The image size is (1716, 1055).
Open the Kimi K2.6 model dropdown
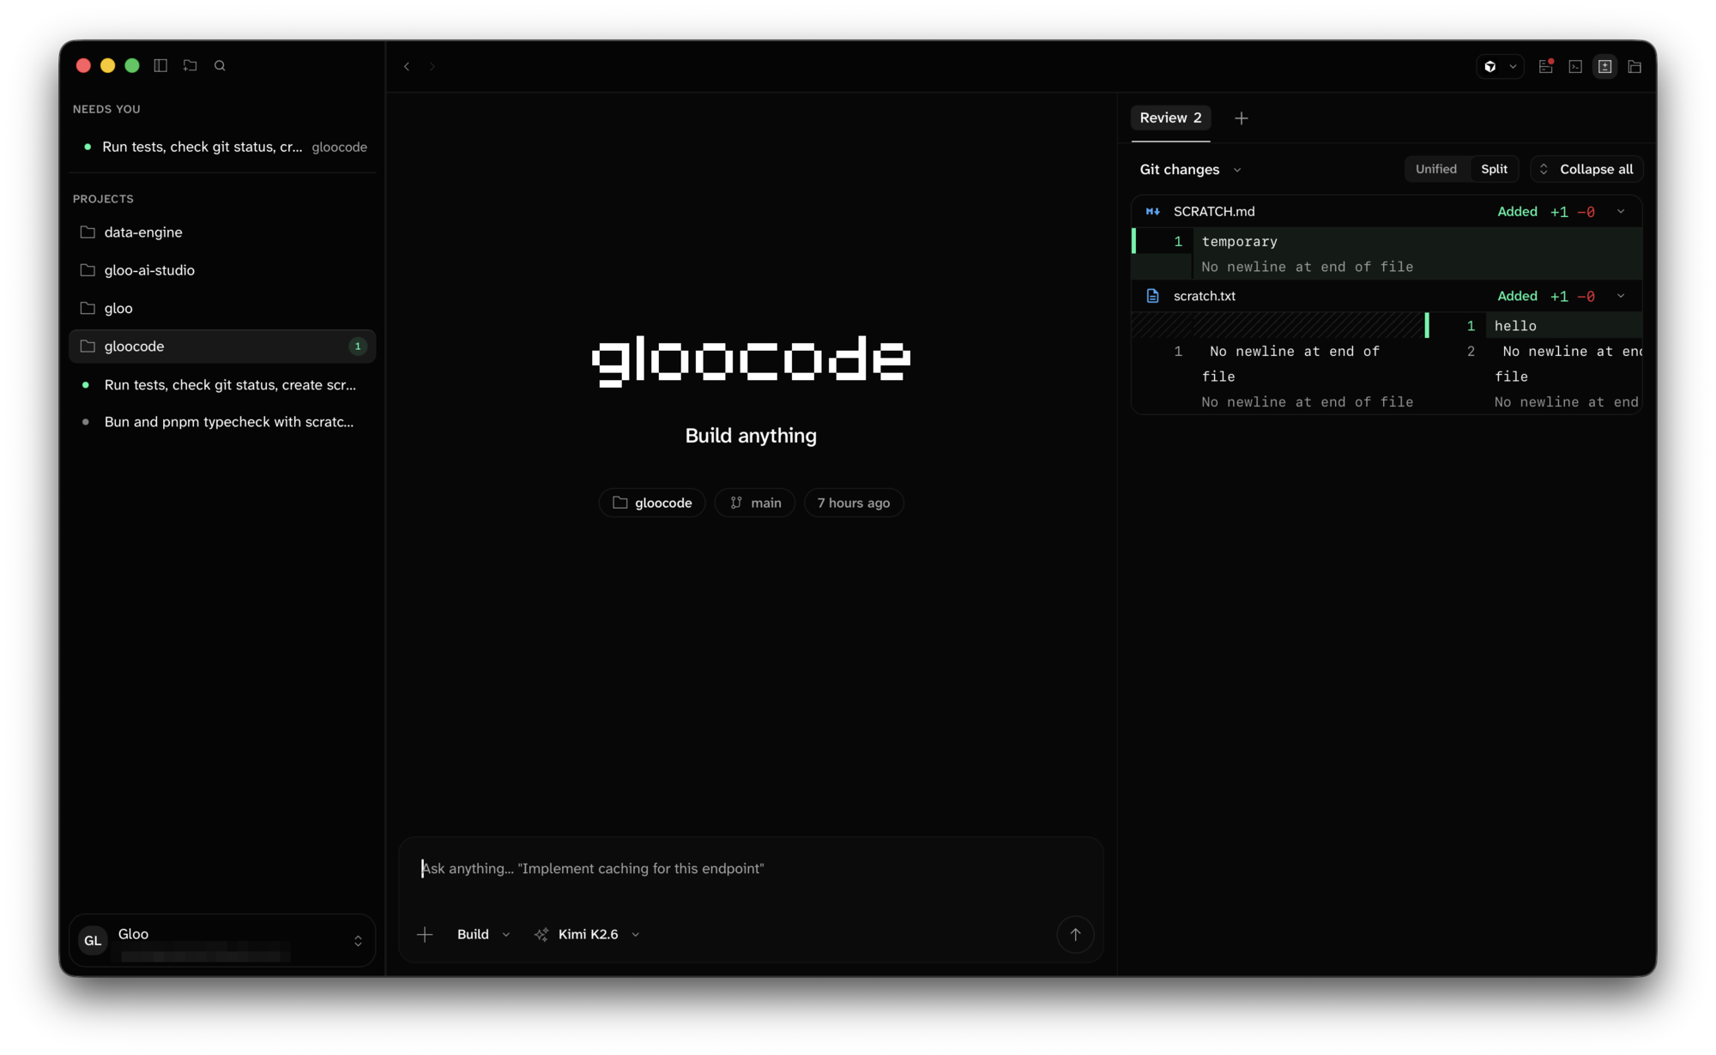[x=588, y=934]
